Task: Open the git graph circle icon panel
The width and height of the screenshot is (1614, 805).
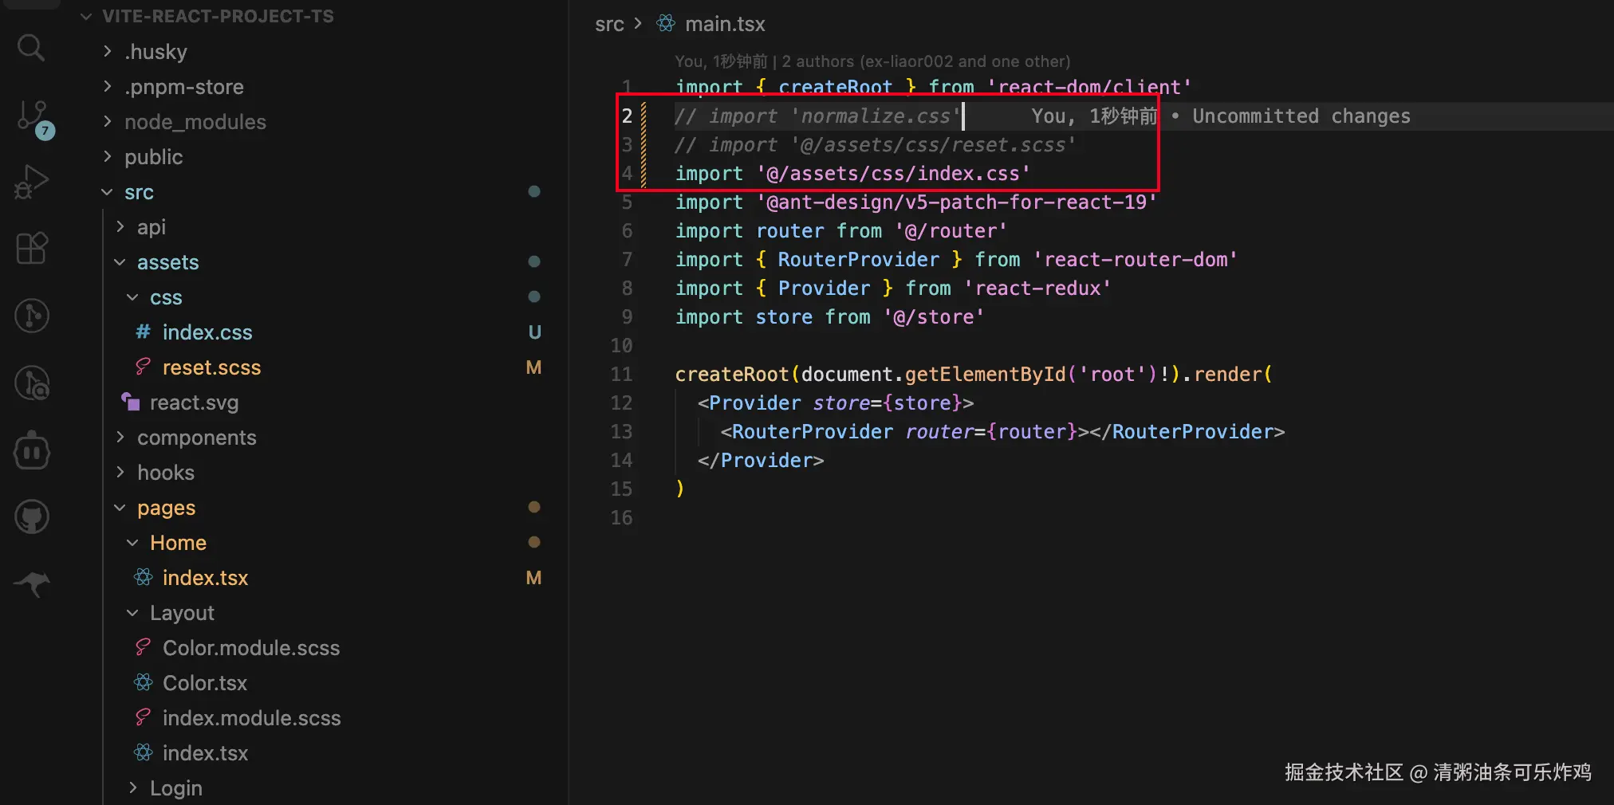Action: [x=32, y=316]
